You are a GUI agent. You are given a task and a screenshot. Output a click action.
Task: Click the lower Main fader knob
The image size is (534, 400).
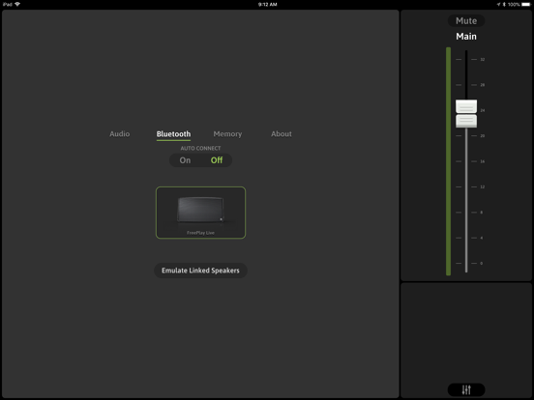point(466,122)
